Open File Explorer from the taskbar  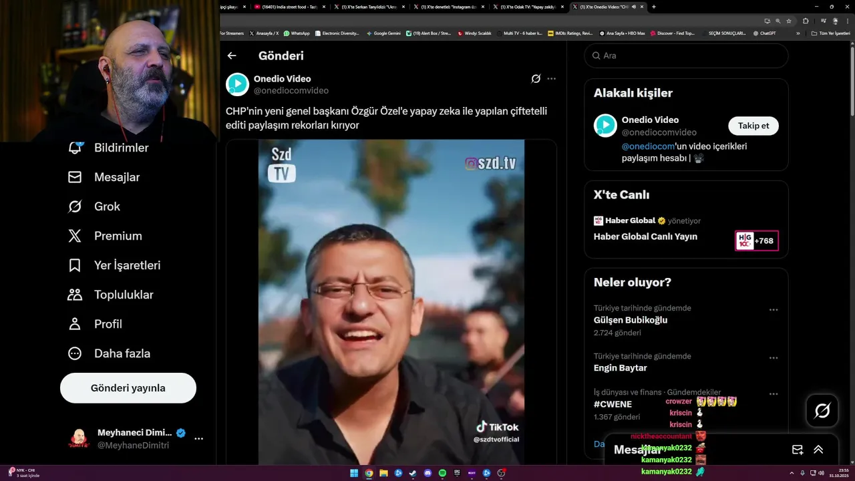point(383,473)
